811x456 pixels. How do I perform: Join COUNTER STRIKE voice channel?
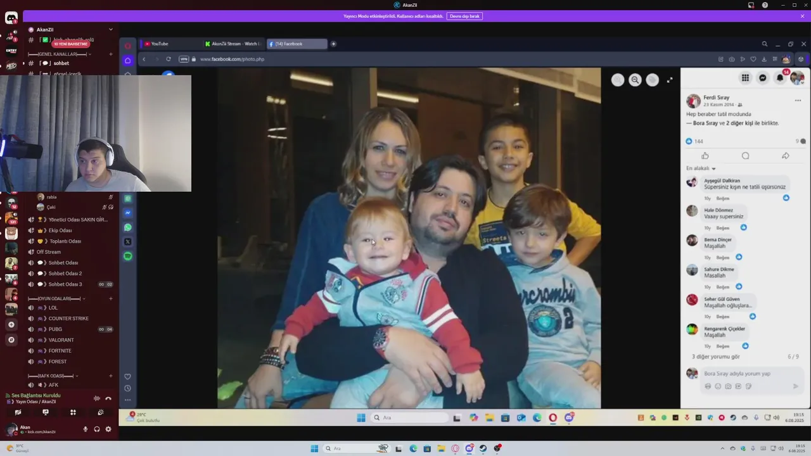coord(70,319)
